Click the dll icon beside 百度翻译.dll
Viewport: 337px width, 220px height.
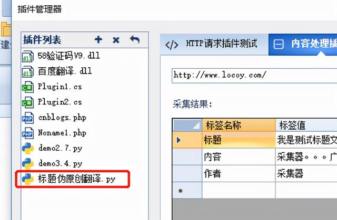(28, 71)
